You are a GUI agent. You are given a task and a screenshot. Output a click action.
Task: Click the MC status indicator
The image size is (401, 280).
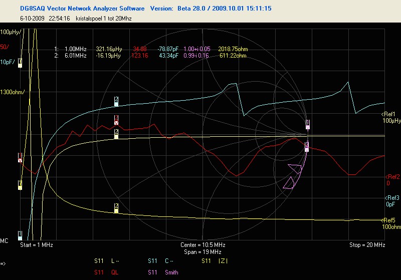coord(4,240)
